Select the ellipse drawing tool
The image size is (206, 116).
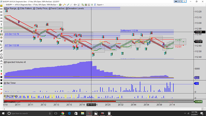point(1,55)
